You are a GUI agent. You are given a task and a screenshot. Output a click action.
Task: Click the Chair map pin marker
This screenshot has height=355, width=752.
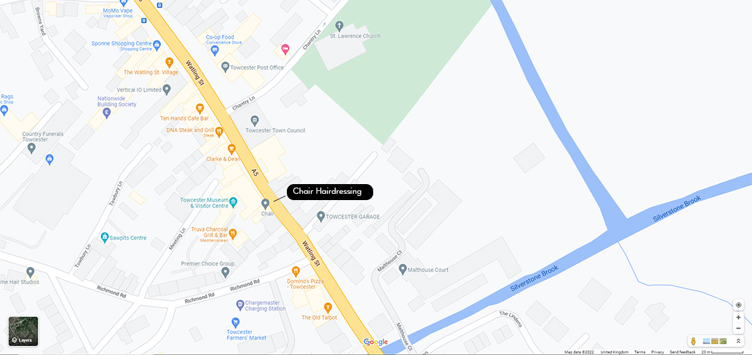265,204
